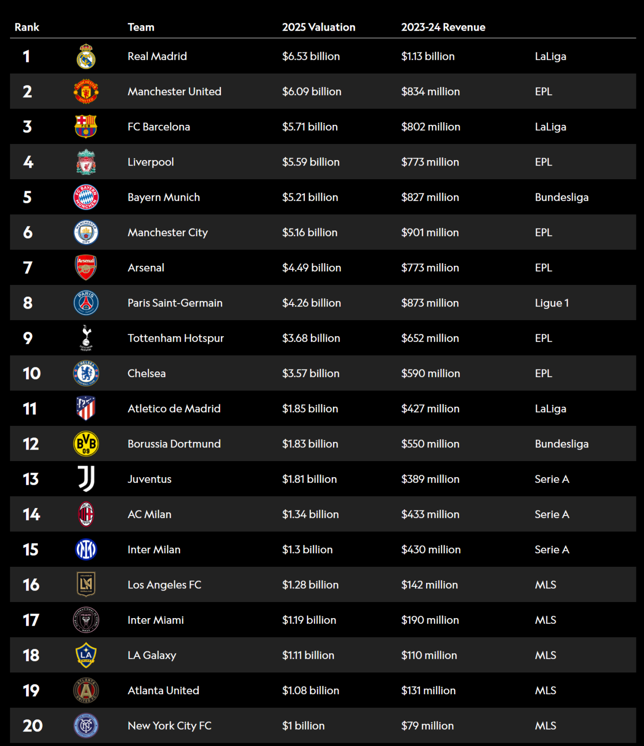Click the Liverpool crest logo
Viewport: 644px width, 746px height.
[x=86, y=162]
